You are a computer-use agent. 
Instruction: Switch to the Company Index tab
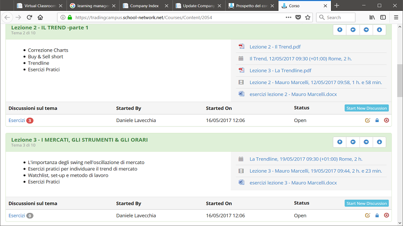tap(144, 5)
